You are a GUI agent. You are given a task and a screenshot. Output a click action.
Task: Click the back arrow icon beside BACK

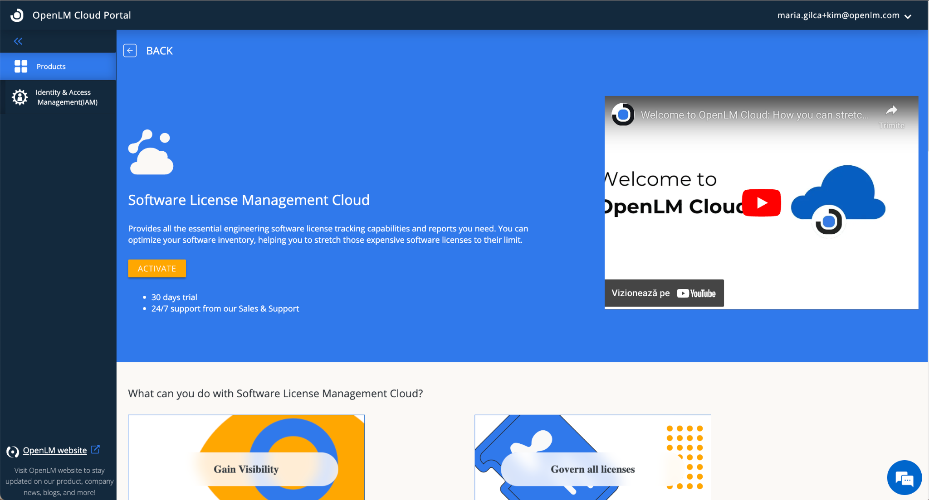(x=130, y=50)
